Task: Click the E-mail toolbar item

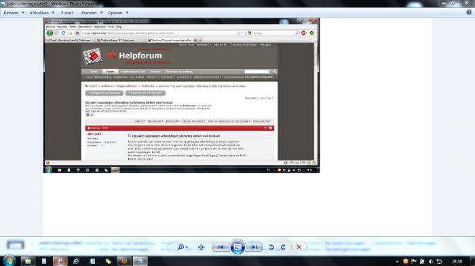Action: pos(66,13)
